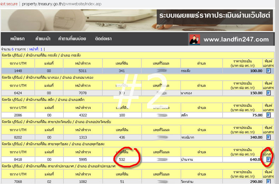Select subdistrict cell นางรอง
Screen dimensions: 279x184
tap(202, 93)
